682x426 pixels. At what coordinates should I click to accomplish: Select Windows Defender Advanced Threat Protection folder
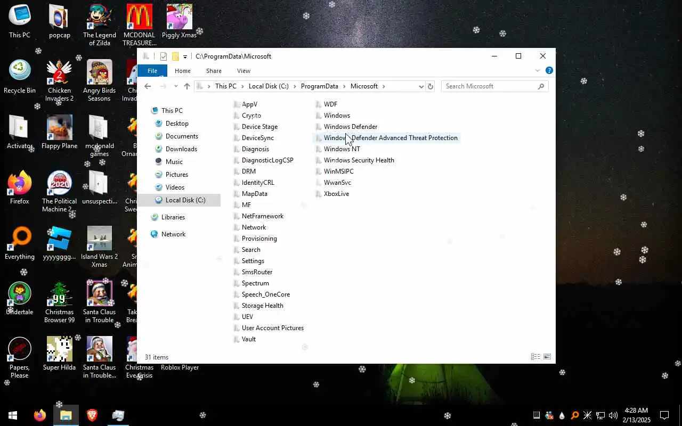coord(386,138)
